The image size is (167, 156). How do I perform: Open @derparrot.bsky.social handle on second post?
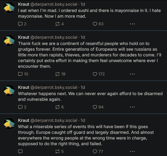click(54, 37)
